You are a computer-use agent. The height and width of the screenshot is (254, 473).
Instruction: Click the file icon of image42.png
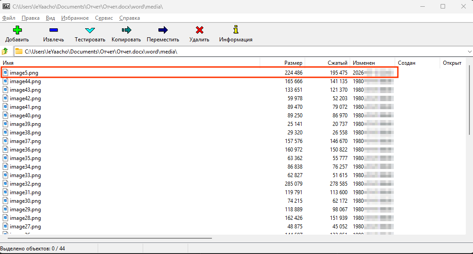coord(5,98)
